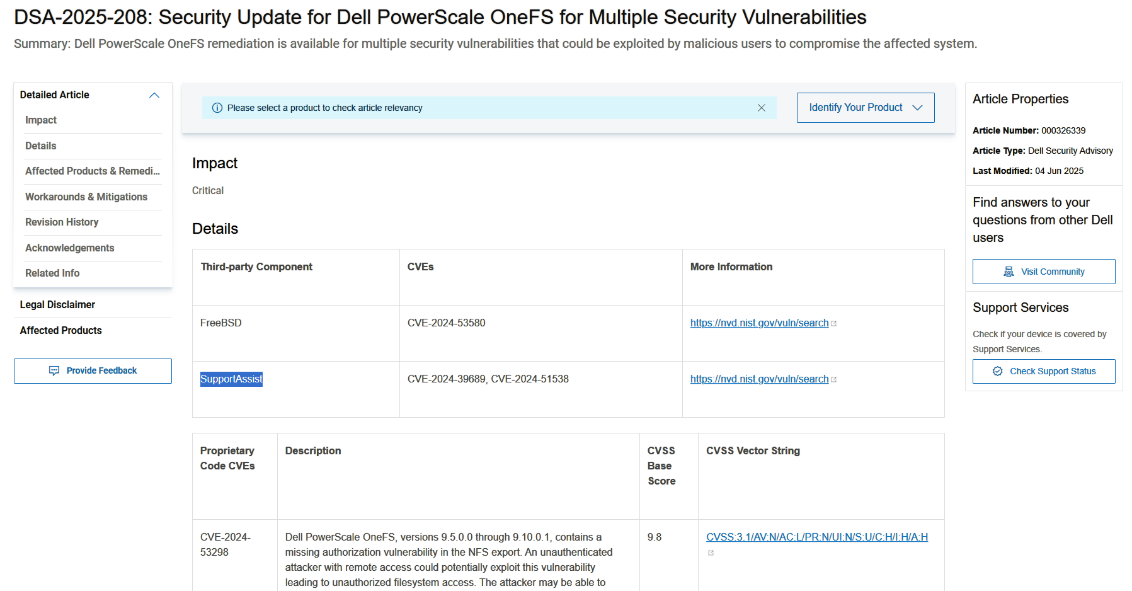The height and width of the screenshot is (591, 1132).
Task: Click external link icon under CVSS vector string
Action: 711,553
